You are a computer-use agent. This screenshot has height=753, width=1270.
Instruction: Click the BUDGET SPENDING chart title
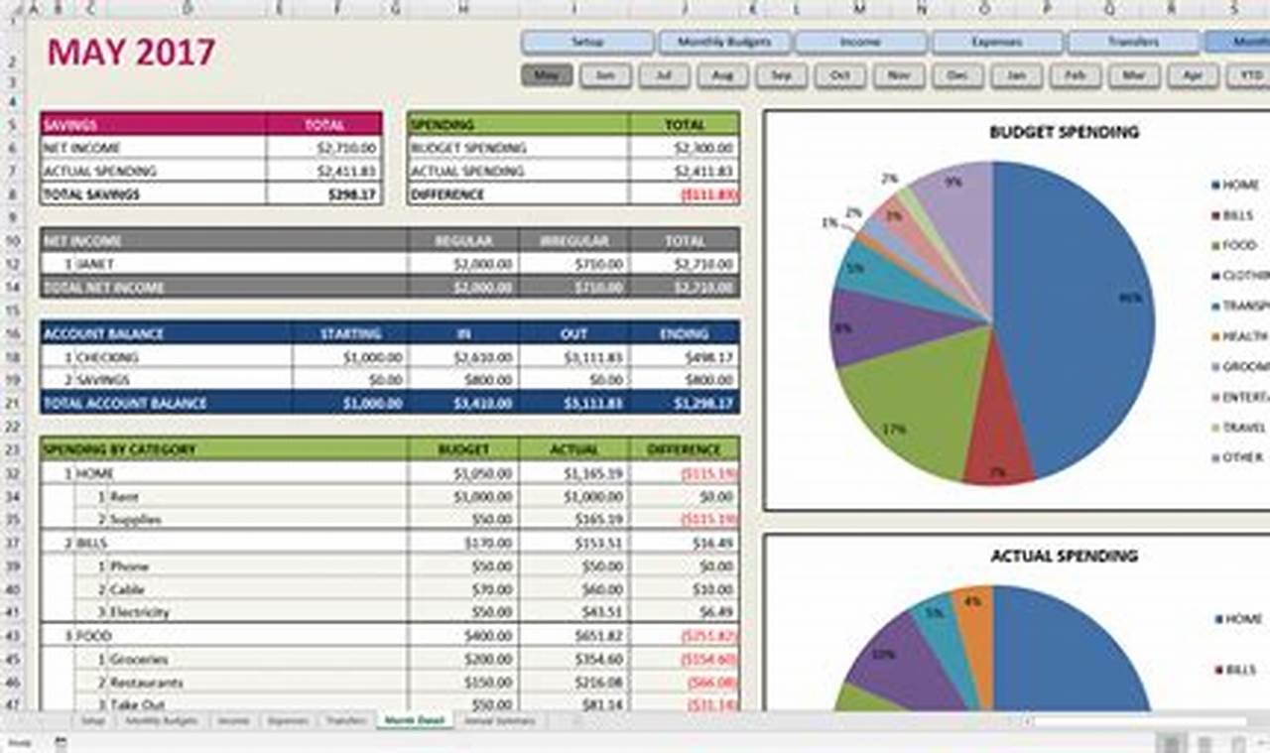(x=1064, y=132)
